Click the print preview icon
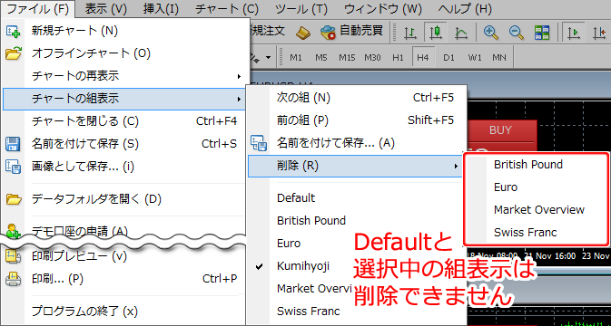 point(13,256)
